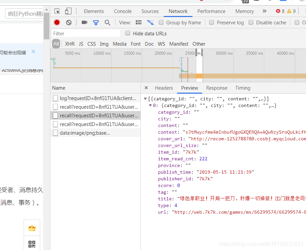Select the Preview tab
306x250 pixels.
coord(190,88)
